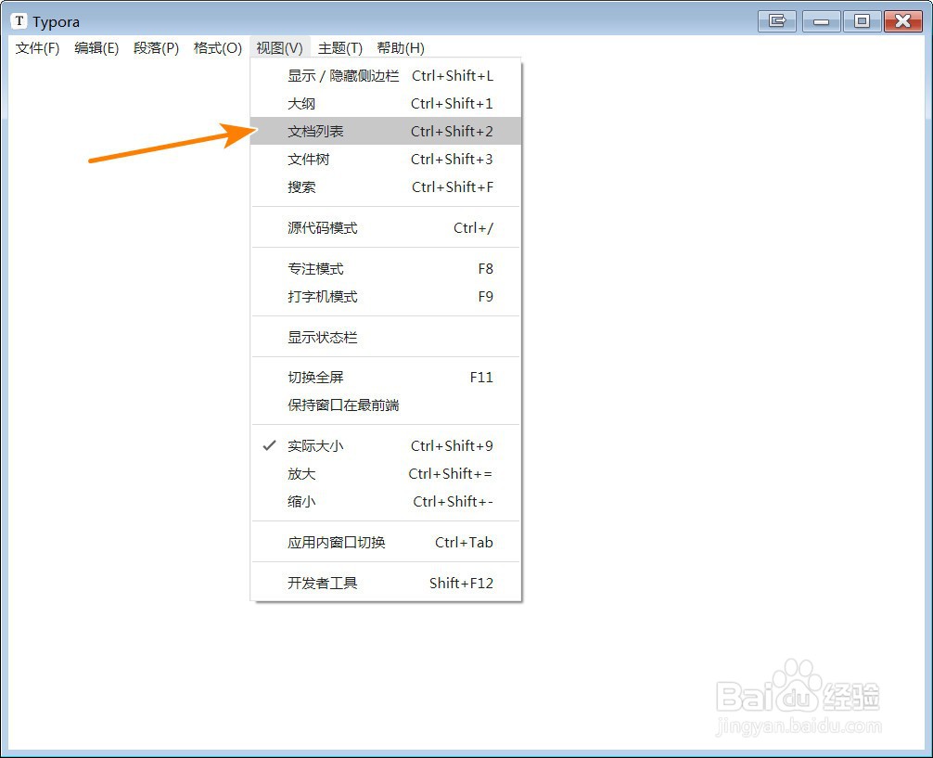Open the 格式(O) menu
Viewport: 933px width, 758px height.
pos(218,48)
